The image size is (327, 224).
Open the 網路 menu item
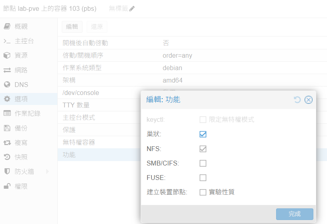pos(21,70)
